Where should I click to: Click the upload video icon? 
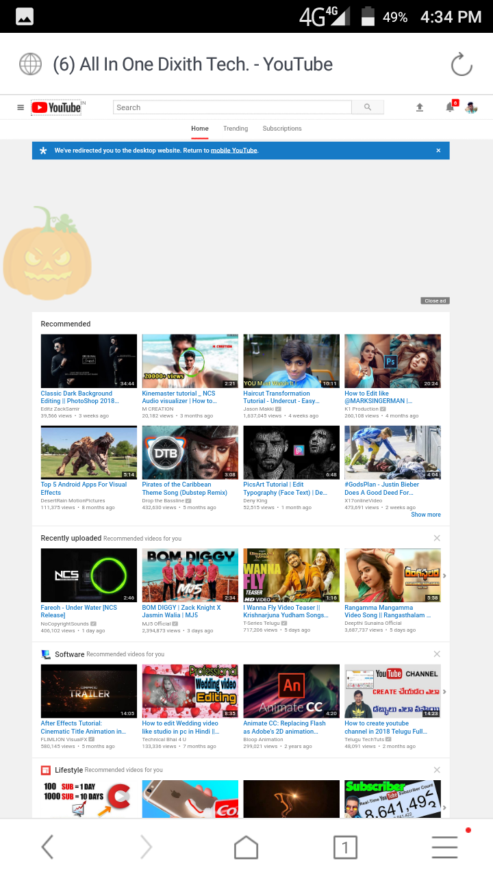click(x=420, y=107)
